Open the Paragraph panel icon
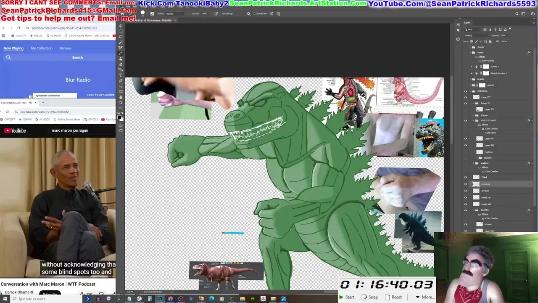Viewport: 538px width, 303px height. coord(458,30)
